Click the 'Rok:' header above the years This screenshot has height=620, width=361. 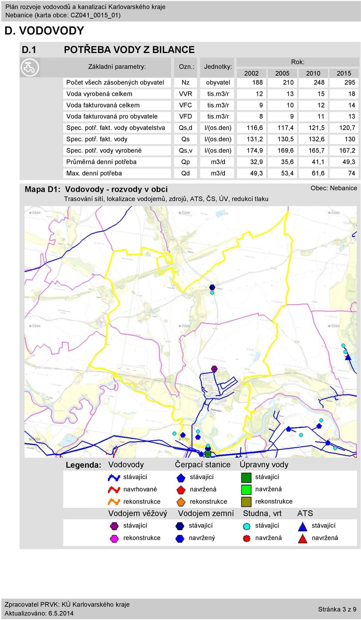pyautogui.click(x=298, y=62)
